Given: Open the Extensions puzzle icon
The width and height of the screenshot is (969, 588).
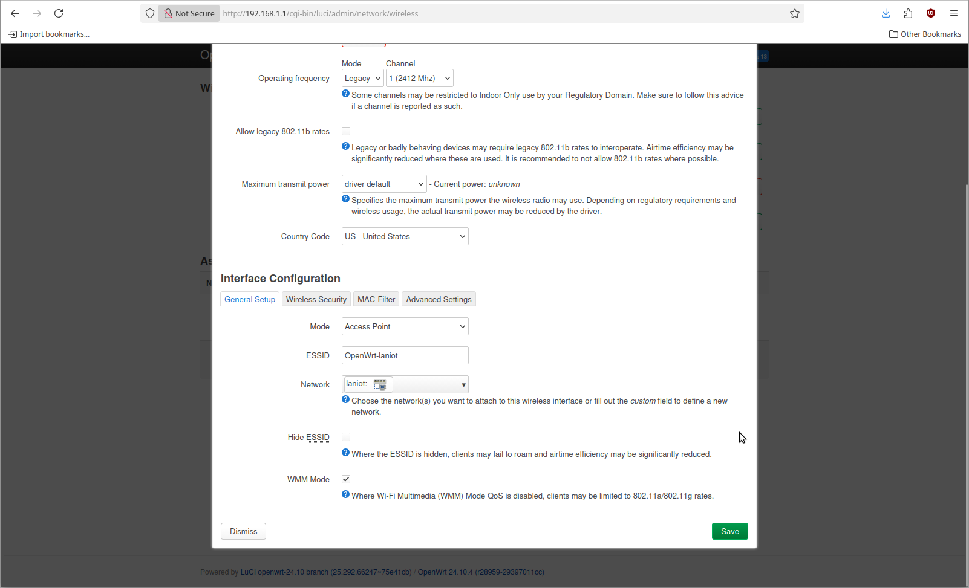Looking at the screenshot, I should click(x=908, y=13).
